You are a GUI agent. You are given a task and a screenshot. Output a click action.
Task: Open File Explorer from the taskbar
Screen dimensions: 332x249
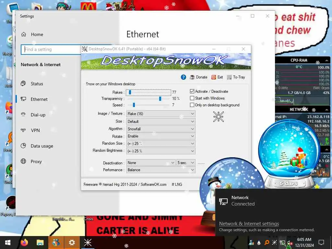pos(40,243)
